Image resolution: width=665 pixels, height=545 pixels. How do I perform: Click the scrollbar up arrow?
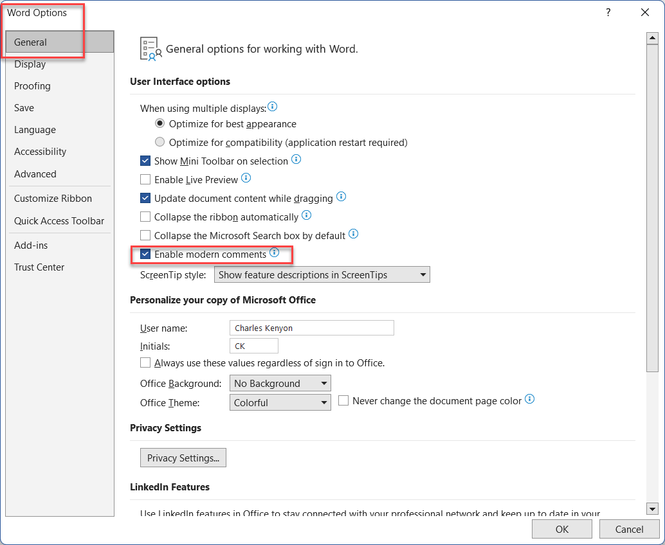pos(652,38)
